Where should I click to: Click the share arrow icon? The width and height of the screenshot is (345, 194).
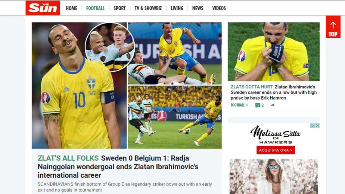[273, 105]
